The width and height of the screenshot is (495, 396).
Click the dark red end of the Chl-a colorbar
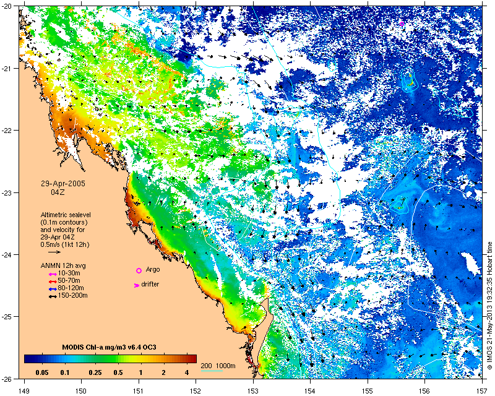pos(192,359)
